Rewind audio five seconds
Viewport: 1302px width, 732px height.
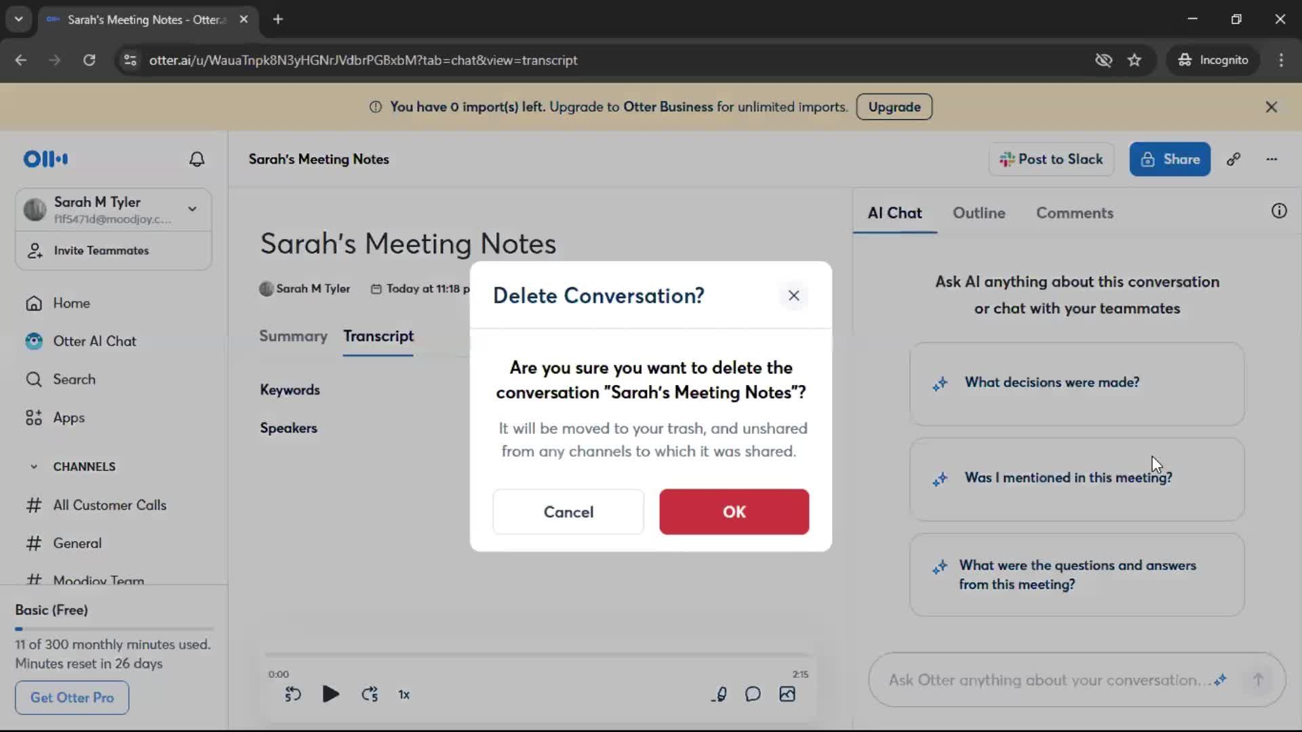pyautogui.click(x=293, y=694)
